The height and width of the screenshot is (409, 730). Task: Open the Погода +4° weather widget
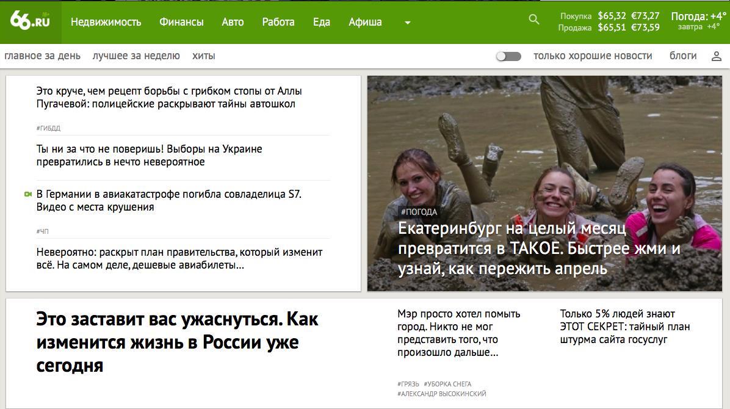click(698, 21)
